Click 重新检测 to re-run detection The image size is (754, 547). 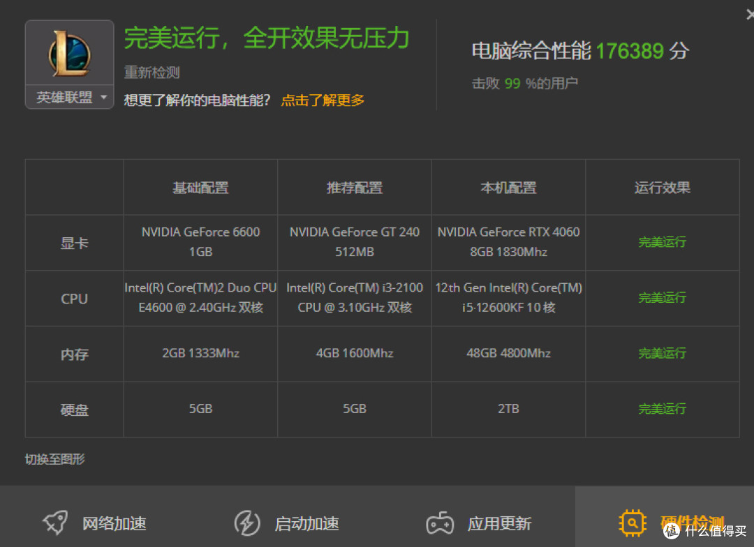[152, 72]
